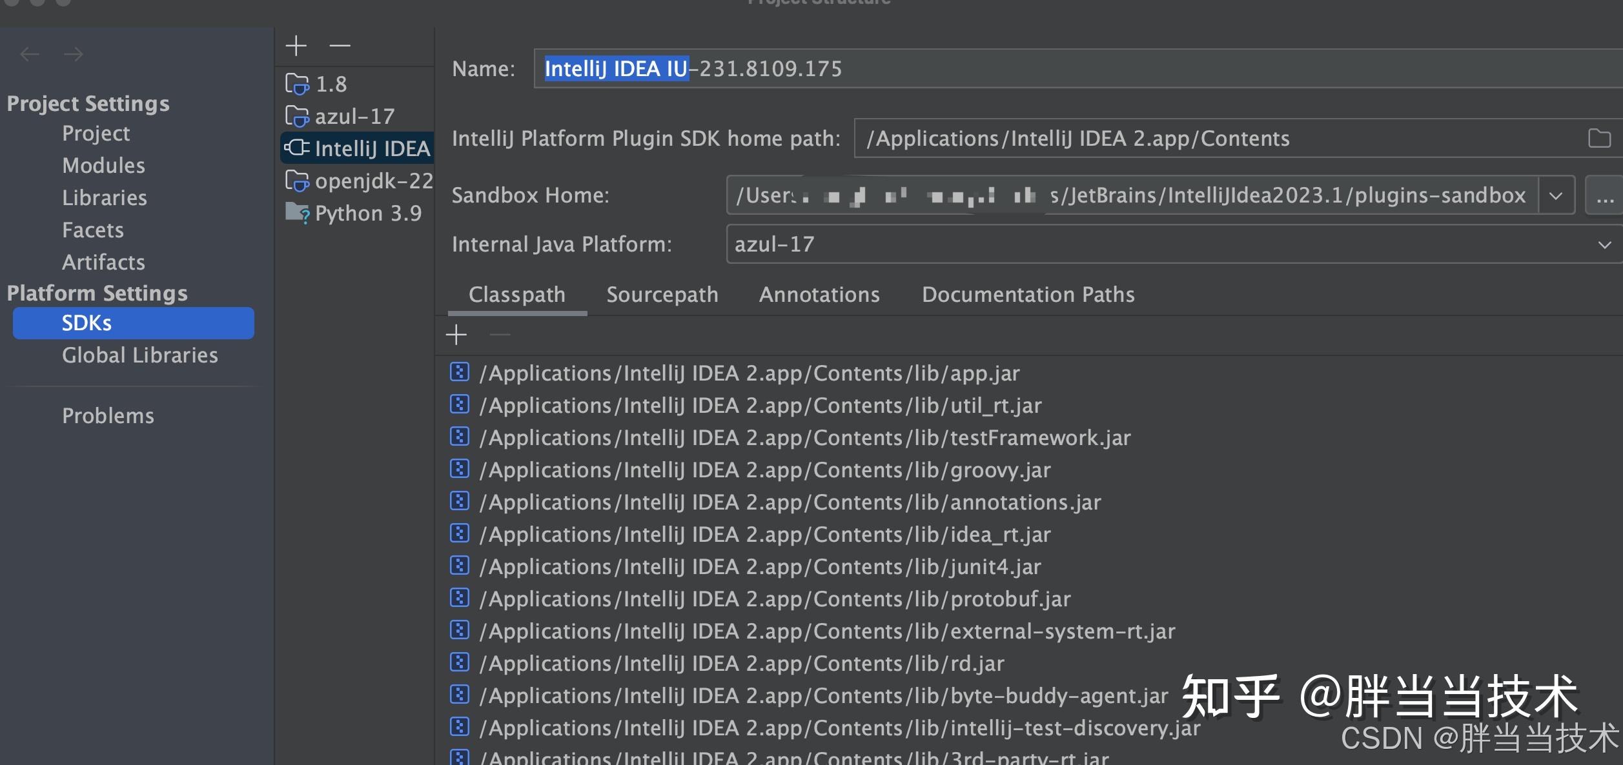Select the azul-17 SDK name

tap(355, 117)
